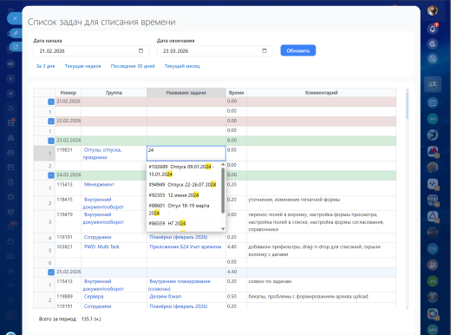
Task: Open Менеджмент group link
Action: tap(99, 184)
